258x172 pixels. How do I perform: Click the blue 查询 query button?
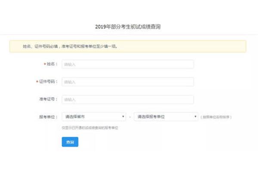click(x=70, y=142)
